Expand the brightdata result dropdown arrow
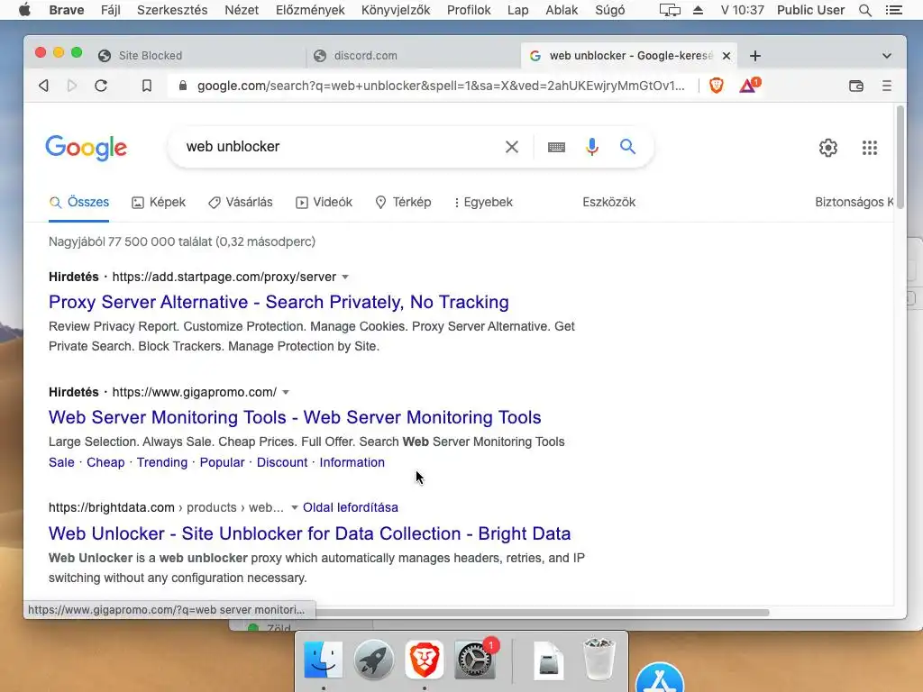This screenshot has width=923, height=692. point(295,508)
